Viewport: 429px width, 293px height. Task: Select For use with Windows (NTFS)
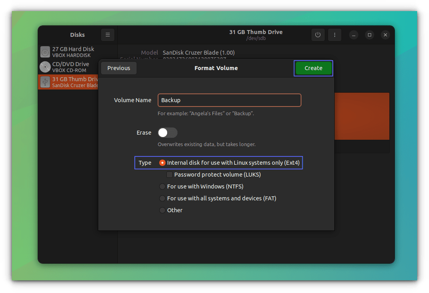[x=162, y=186]
